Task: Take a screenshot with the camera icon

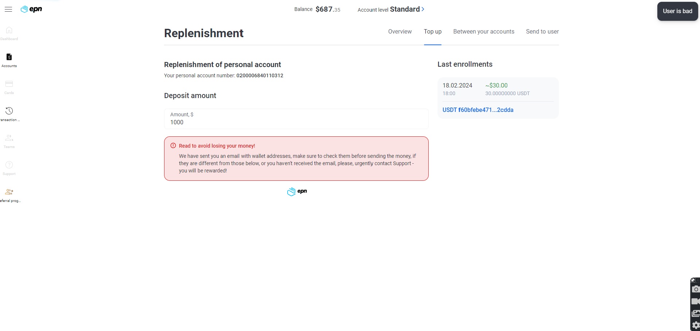Action: [696, 289]
